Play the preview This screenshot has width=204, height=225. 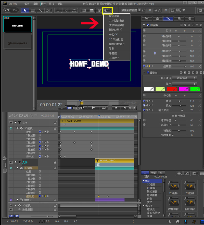coord(93,108)
